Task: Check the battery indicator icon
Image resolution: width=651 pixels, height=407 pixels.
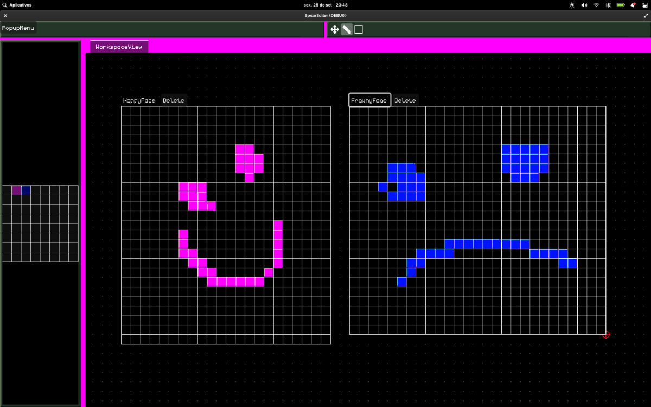Action: (x=621, y=5)
